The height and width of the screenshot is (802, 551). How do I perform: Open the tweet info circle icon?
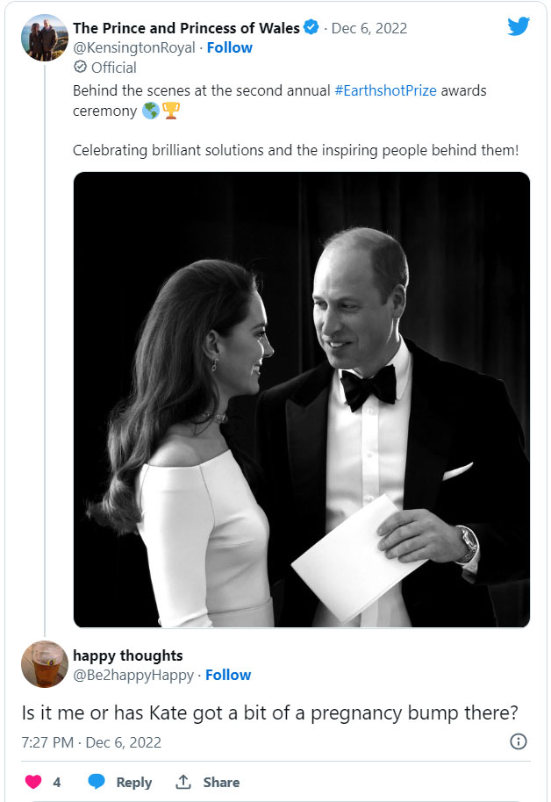519,741
